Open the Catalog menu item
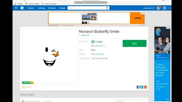This screenshot has width=182, height=102. coord(41,8)
